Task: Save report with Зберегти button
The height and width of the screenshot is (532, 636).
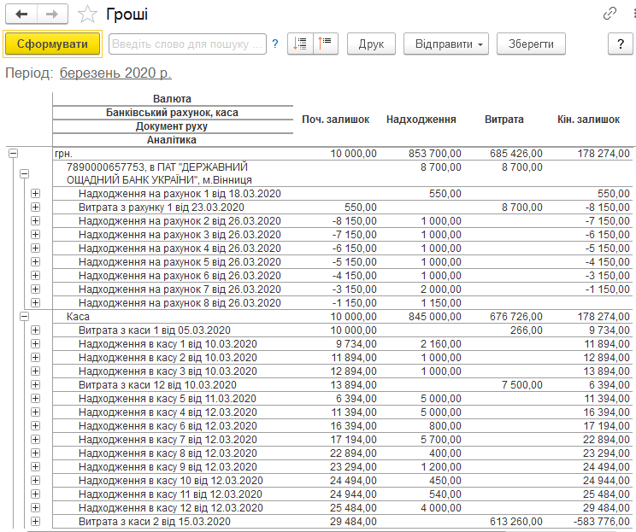Action: click(x=531, y=44)
